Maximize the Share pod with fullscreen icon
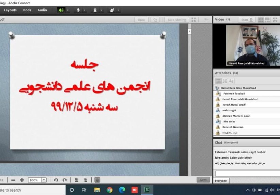The height and width of the screenshot is (195, 280). pos(194,20)
